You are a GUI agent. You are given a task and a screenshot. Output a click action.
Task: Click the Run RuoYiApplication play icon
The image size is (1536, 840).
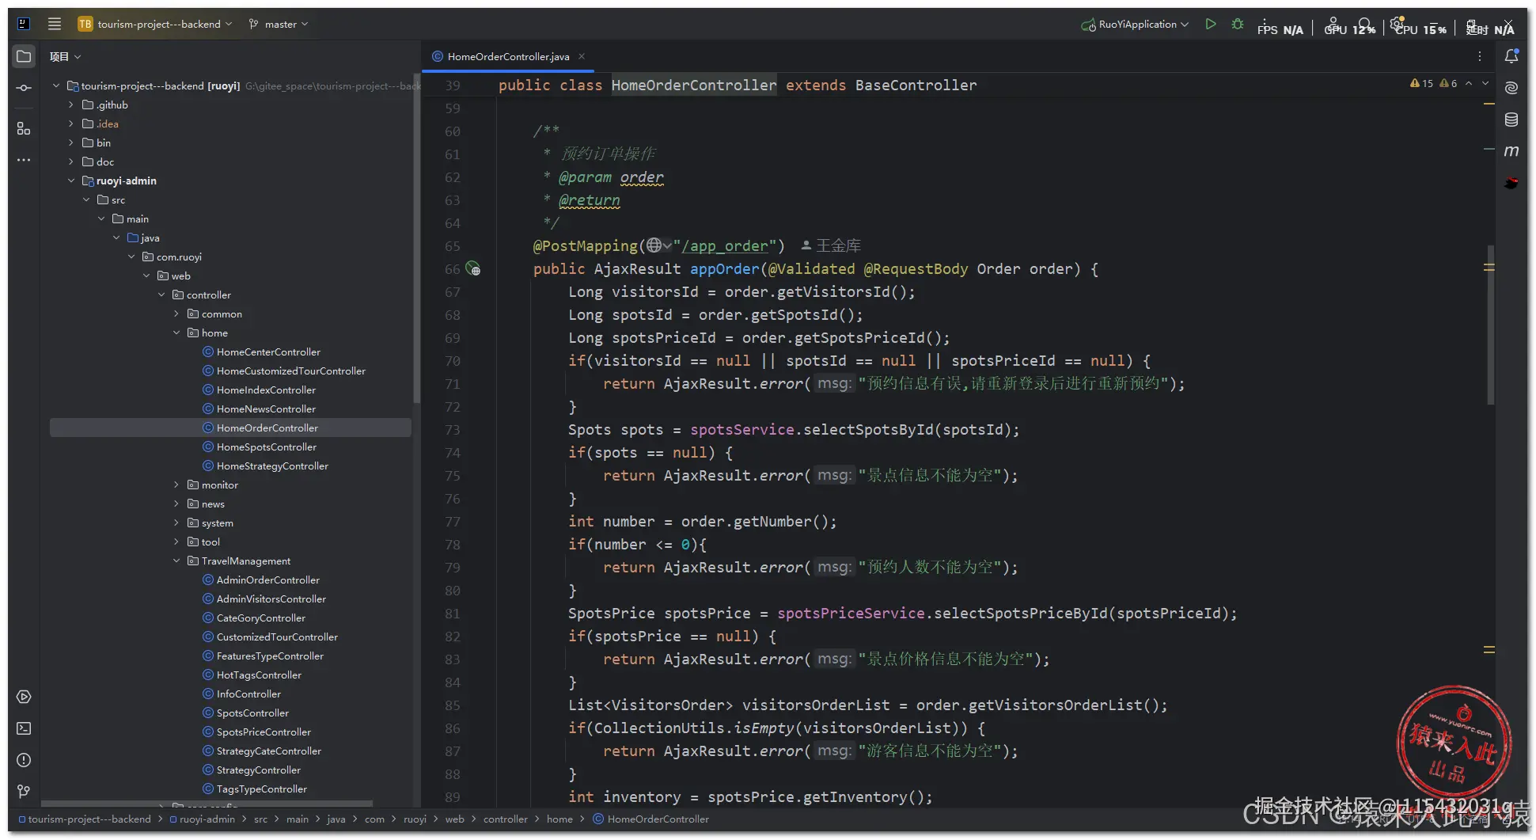coord(1210,25)
